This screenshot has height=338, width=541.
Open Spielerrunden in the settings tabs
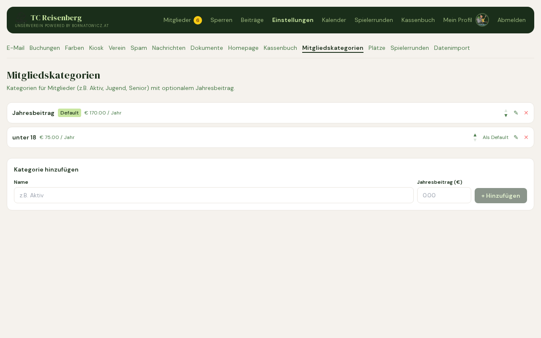pyautogui.click(x=410, y=48)
